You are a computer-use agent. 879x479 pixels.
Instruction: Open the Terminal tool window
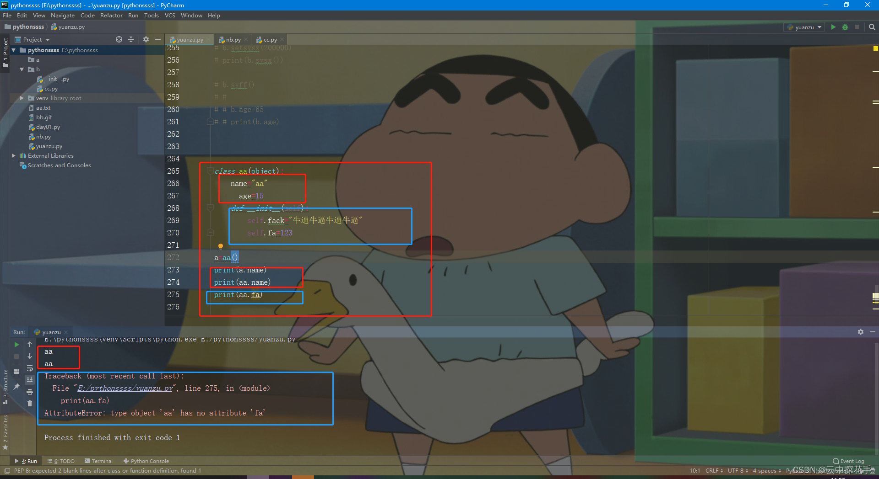pos(98,461)
